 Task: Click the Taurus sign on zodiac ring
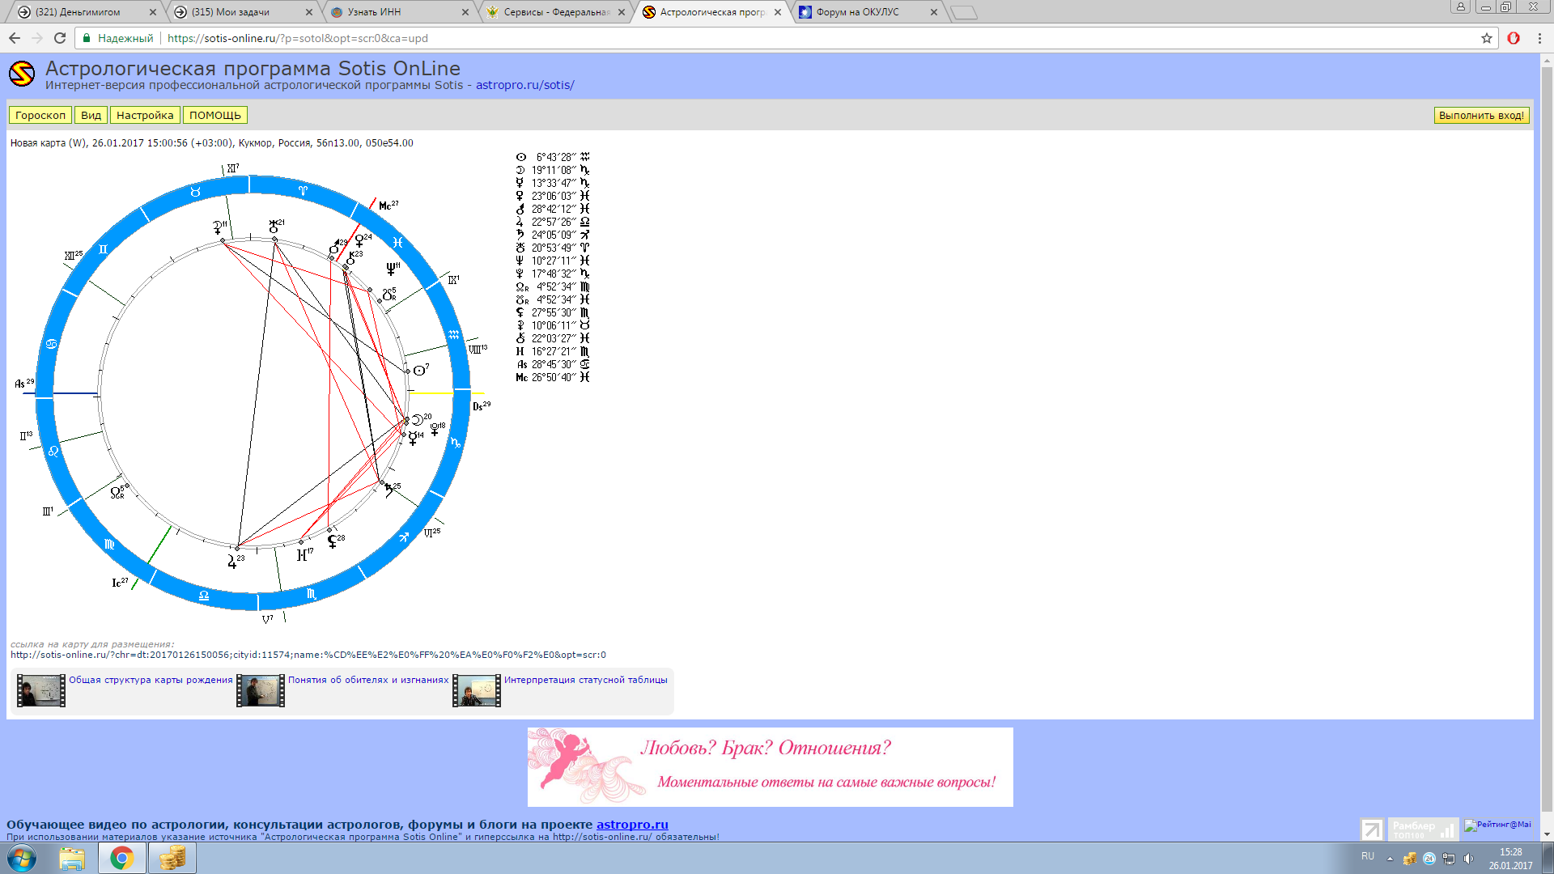(x=195, y=192)
